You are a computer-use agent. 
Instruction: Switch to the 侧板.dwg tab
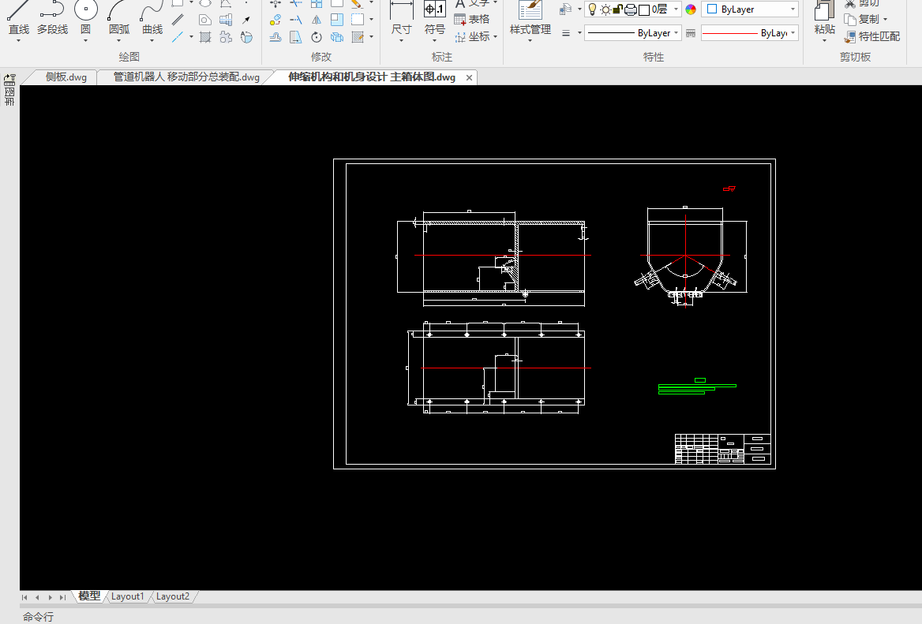tap(66, 77)
